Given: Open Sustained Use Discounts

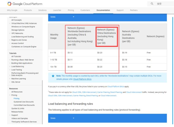Looking at the screenshot, I should pyautogui.click(x=24, y=102).
